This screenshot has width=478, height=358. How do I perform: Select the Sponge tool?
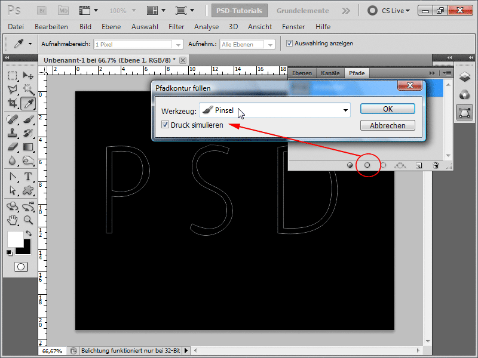coord(28,161)
